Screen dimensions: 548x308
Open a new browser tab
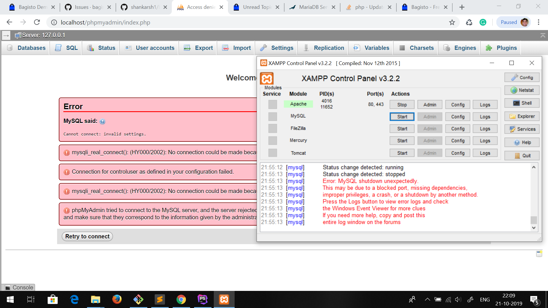462,7
